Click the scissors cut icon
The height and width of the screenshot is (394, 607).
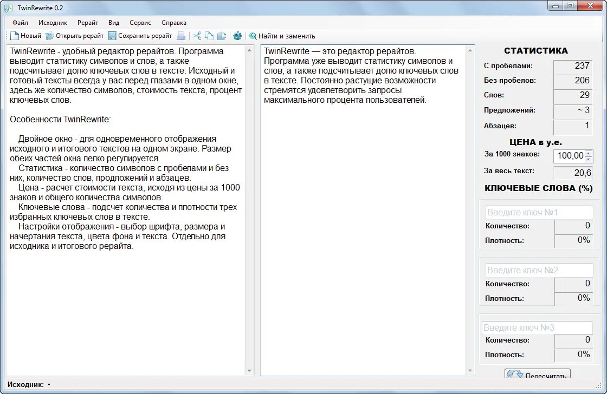click(197, 36)
